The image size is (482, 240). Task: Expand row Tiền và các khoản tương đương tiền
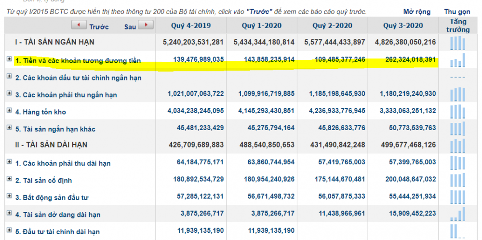9,59
